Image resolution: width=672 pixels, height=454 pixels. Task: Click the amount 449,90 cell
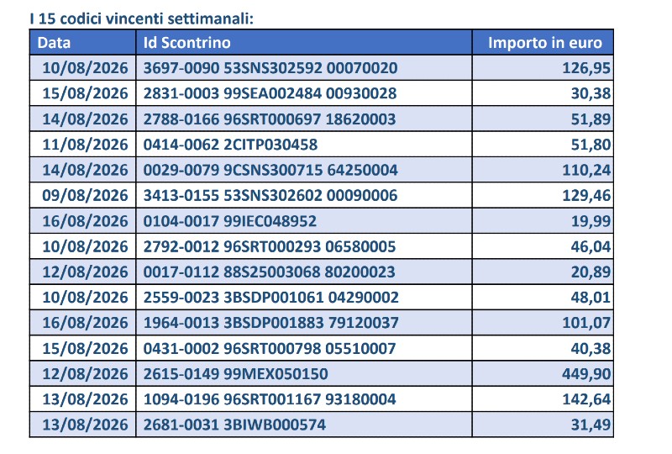pos(543,374)
